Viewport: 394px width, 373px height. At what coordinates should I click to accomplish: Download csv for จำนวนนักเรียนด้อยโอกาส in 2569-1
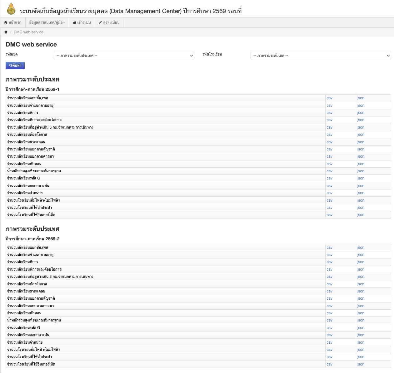(329, 135)
